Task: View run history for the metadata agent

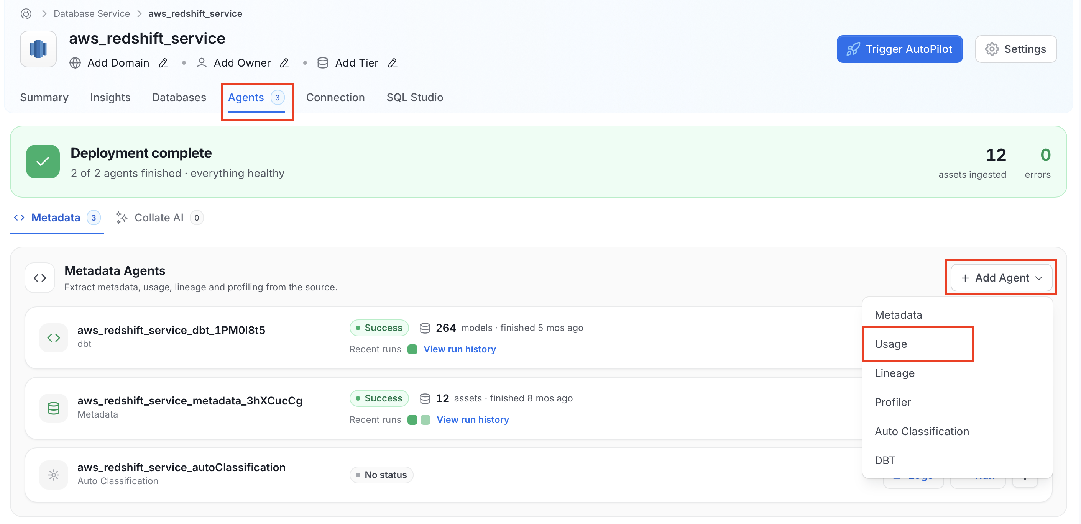Action: pyautogui.click(x=473, y=419)
